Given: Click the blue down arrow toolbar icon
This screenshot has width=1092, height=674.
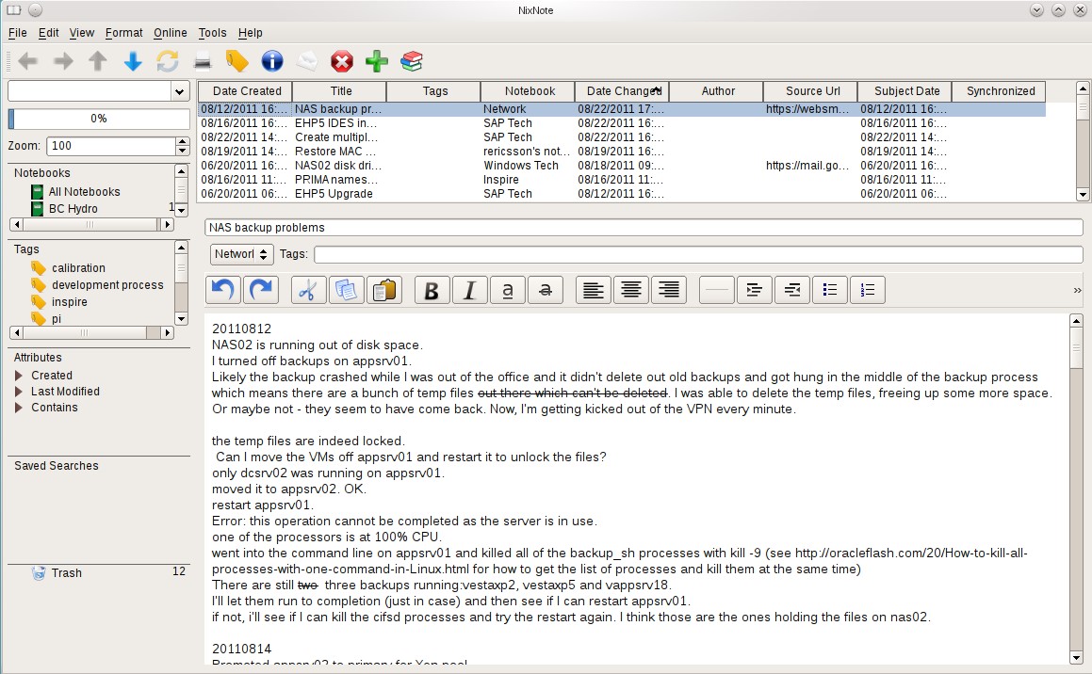Looking at the screenshot, I should coord(133,62).
